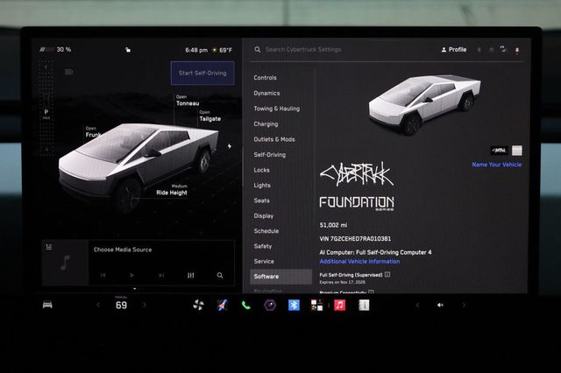Open media equalizer sliders icon
561x373 pixels.
(191, 275)
